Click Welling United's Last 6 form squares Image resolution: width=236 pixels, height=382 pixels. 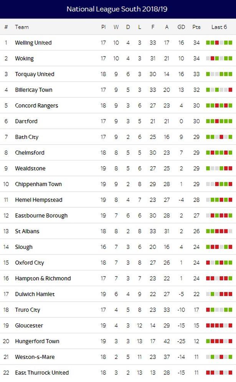(x=219, y=43)
